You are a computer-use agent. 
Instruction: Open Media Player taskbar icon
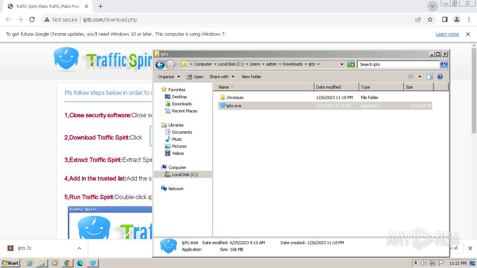pyautogui.click(x=55, y=263)
